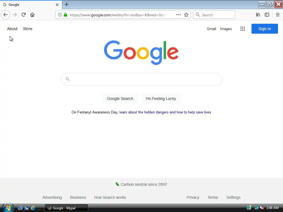Click Show Desktop quick launch icon
Screen dimensions: 283x212
click(20, 208)
